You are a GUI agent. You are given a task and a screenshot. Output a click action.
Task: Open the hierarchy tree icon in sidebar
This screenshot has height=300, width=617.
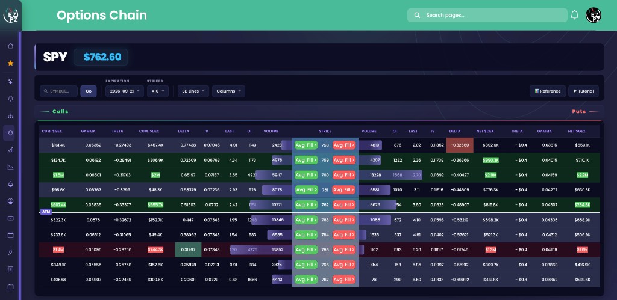(x=11, y=115)
